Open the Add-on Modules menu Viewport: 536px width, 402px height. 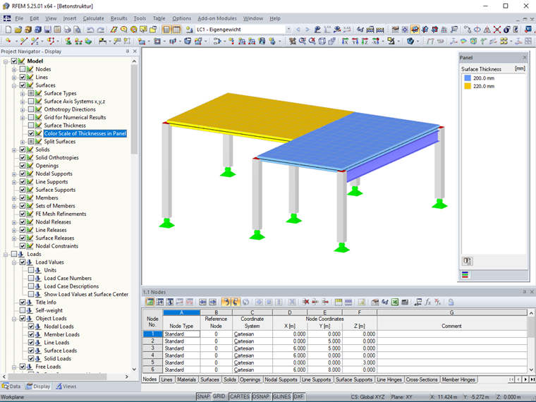[217, 18]
